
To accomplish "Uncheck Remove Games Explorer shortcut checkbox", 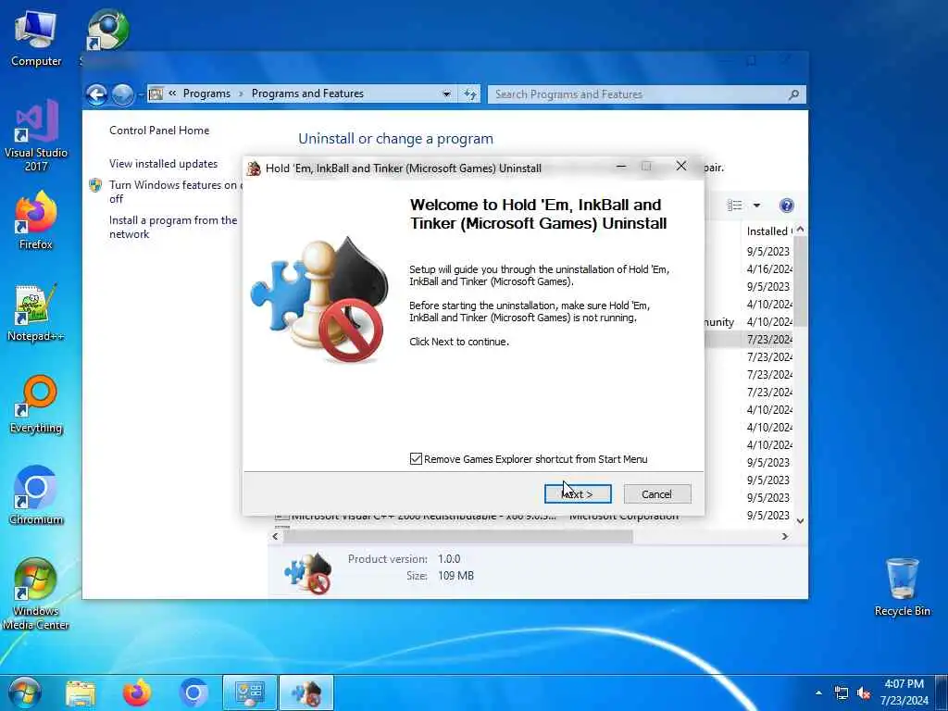I will (x=416, y=459).
